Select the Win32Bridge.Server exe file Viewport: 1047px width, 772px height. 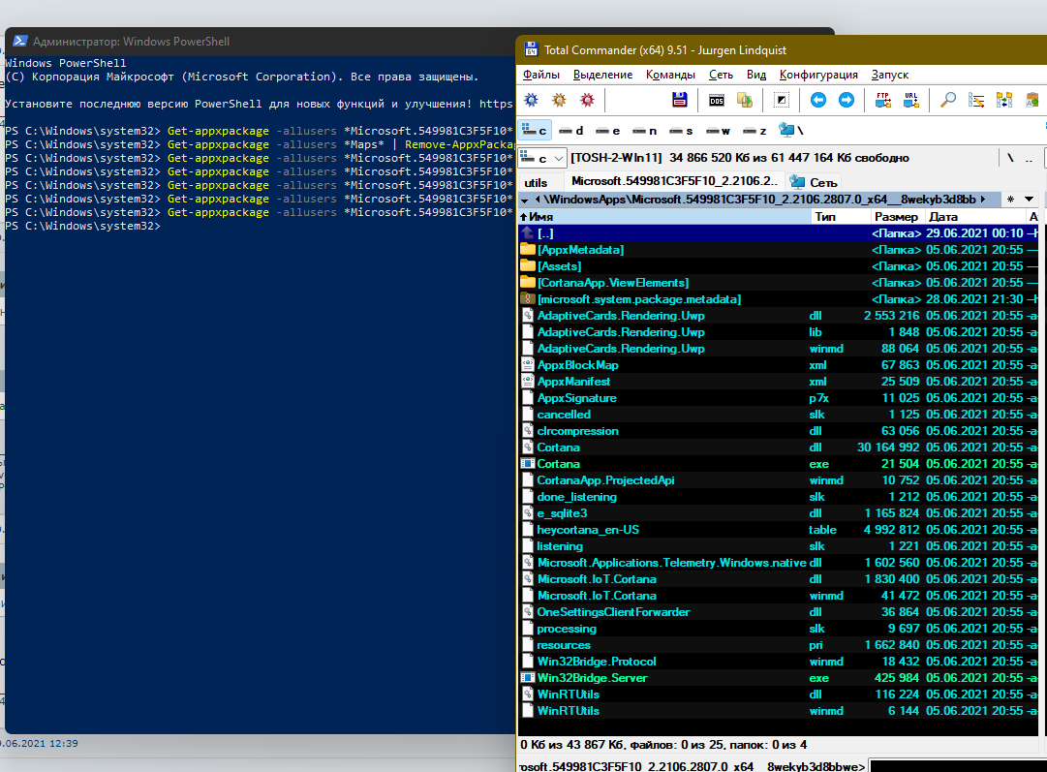pos(779,678)
